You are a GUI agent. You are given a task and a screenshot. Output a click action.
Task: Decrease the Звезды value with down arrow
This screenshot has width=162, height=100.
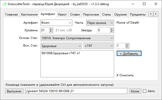[x=112, y=32]
